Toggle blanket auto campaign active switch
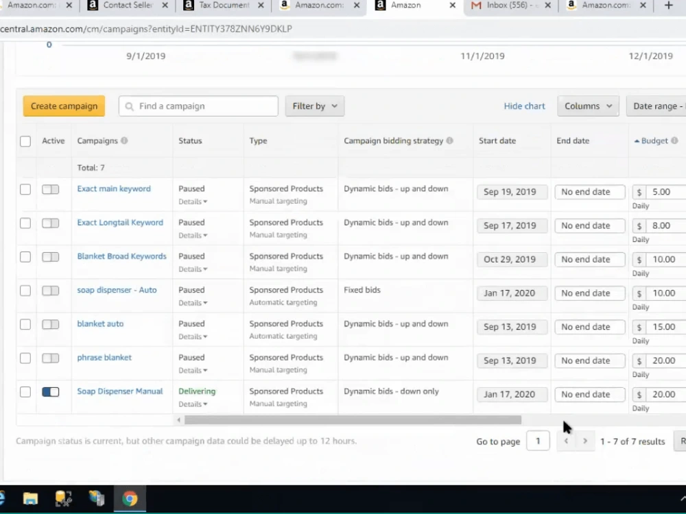The image size is (686, 514). tap(50, 324)
